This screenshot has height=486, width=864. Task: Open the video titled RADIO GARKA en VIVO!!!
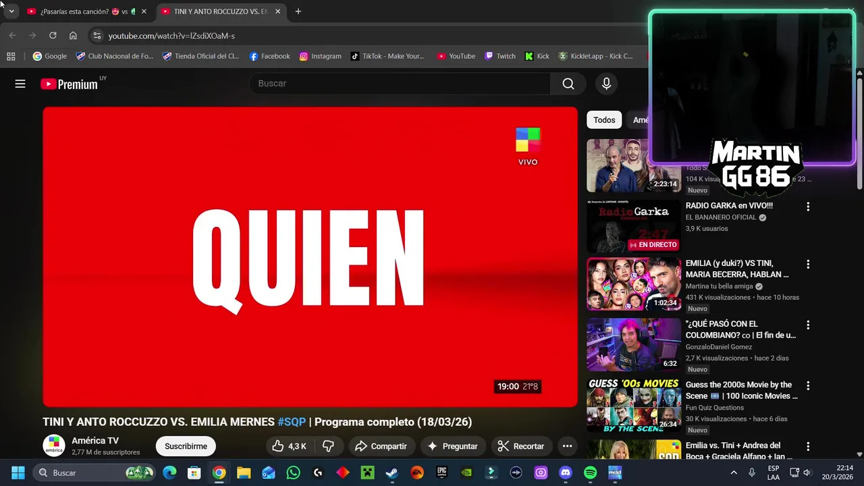coord(729,206)
